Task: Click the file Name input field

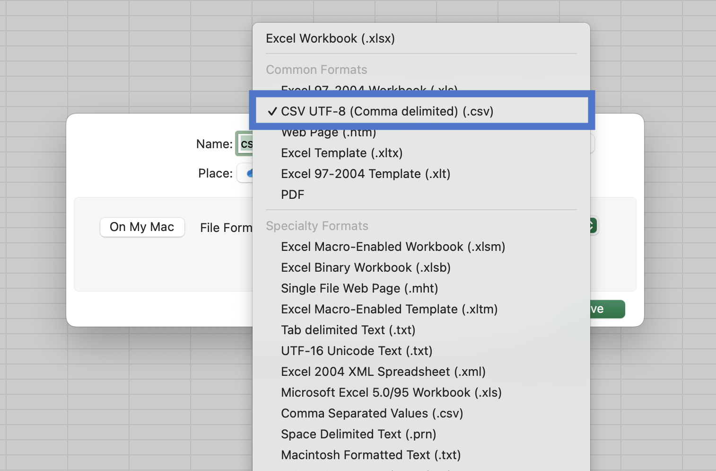Action: pyautogui.click(x=245, y=144)
